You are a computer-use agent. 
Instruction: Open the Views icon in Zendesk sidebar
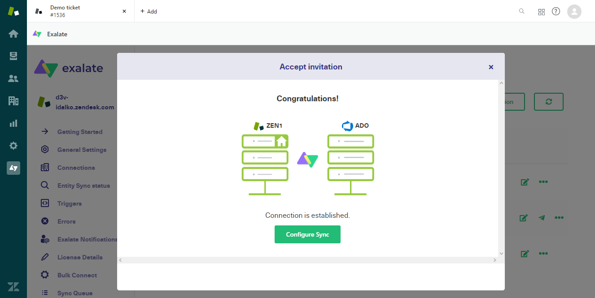tap(13, 56)
